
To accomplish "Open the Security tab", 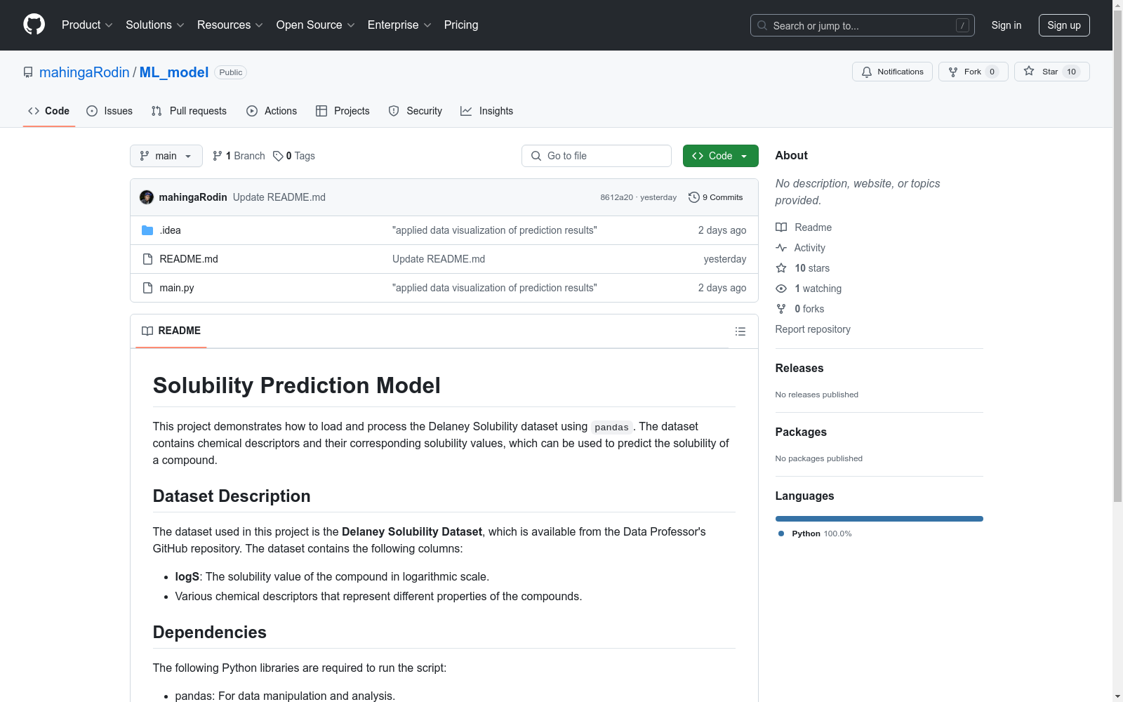I will tap(416, 111).
